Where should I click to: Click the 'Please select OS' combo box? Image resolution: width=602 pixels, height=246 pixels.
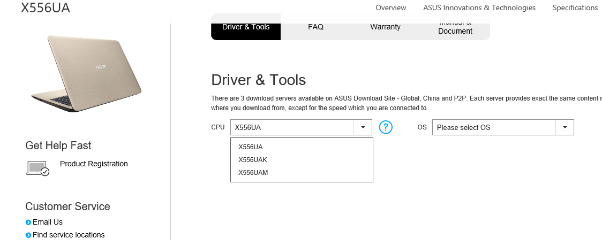click(x=494, y=127)
